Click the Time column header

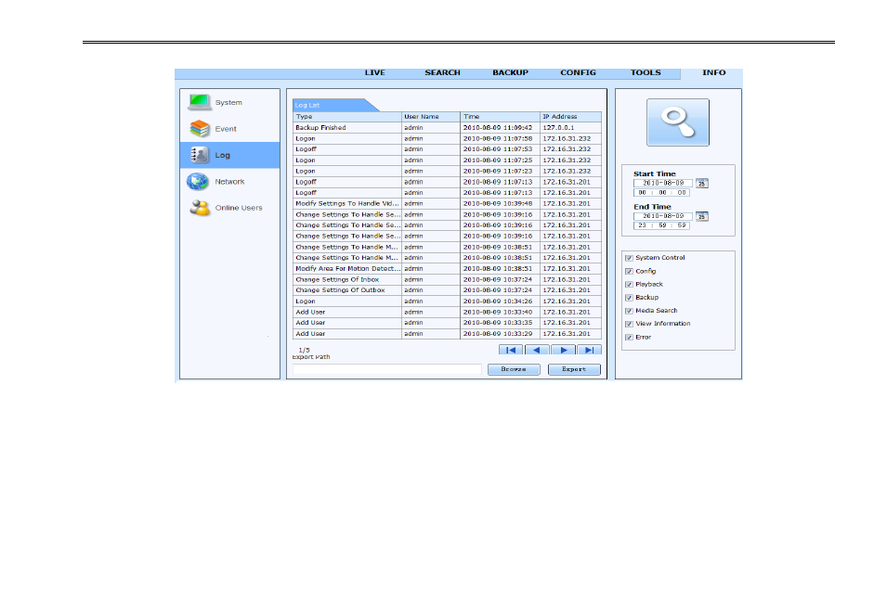pyautogui.click(x=500, y=116)
